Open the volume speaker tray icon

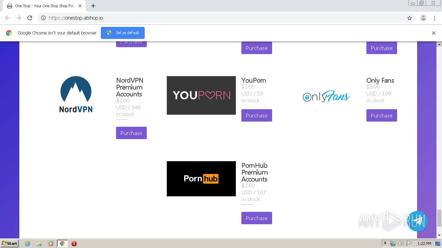click(401, 244)
